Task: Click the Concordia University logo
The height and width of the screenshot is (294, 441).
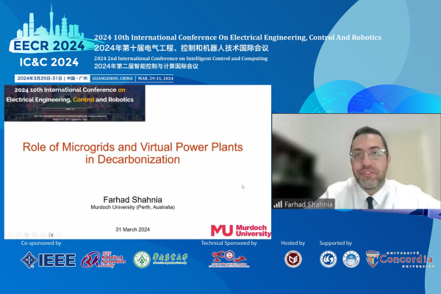Action: point(401,259)
